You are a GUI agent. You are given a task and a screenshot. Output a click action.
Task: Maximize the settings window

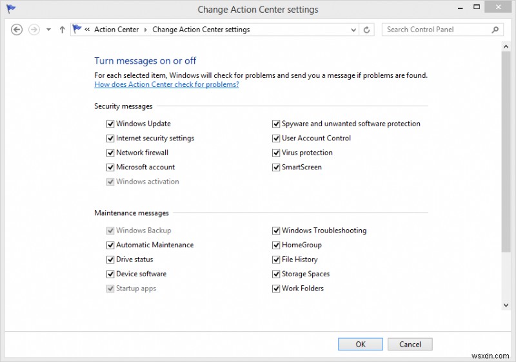coord(477,7)
